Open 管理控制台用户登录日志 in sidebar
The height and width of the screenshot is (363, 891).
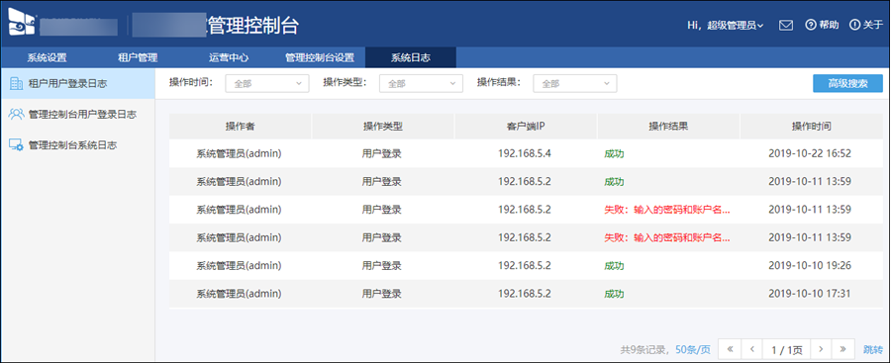click(x=78, y=114)
